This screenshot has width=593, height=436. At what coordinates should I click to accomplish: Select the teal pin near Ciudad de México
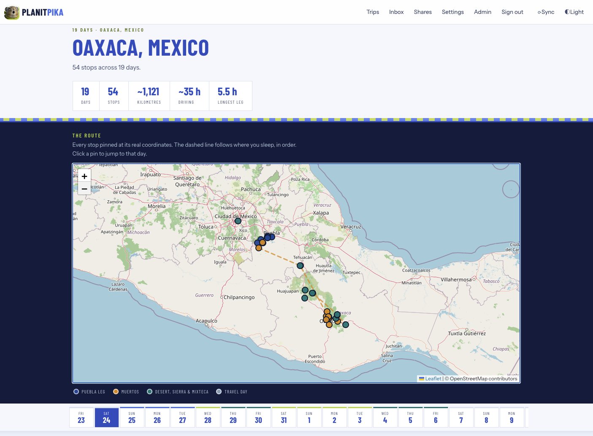coord(238,221)
